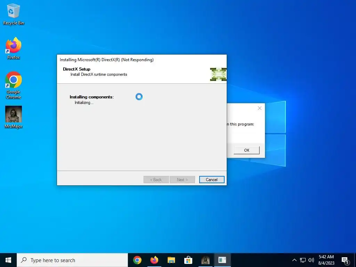Click the greyed-out Next button in DirectX Setup
The height and width of the screenshot is (267, 356).
pos(182,180)
